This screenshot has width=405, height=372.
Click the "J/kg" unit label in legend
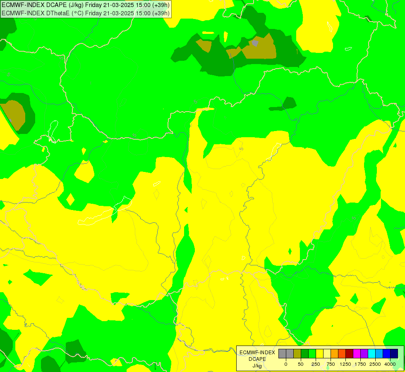click(x=257, y=366)
